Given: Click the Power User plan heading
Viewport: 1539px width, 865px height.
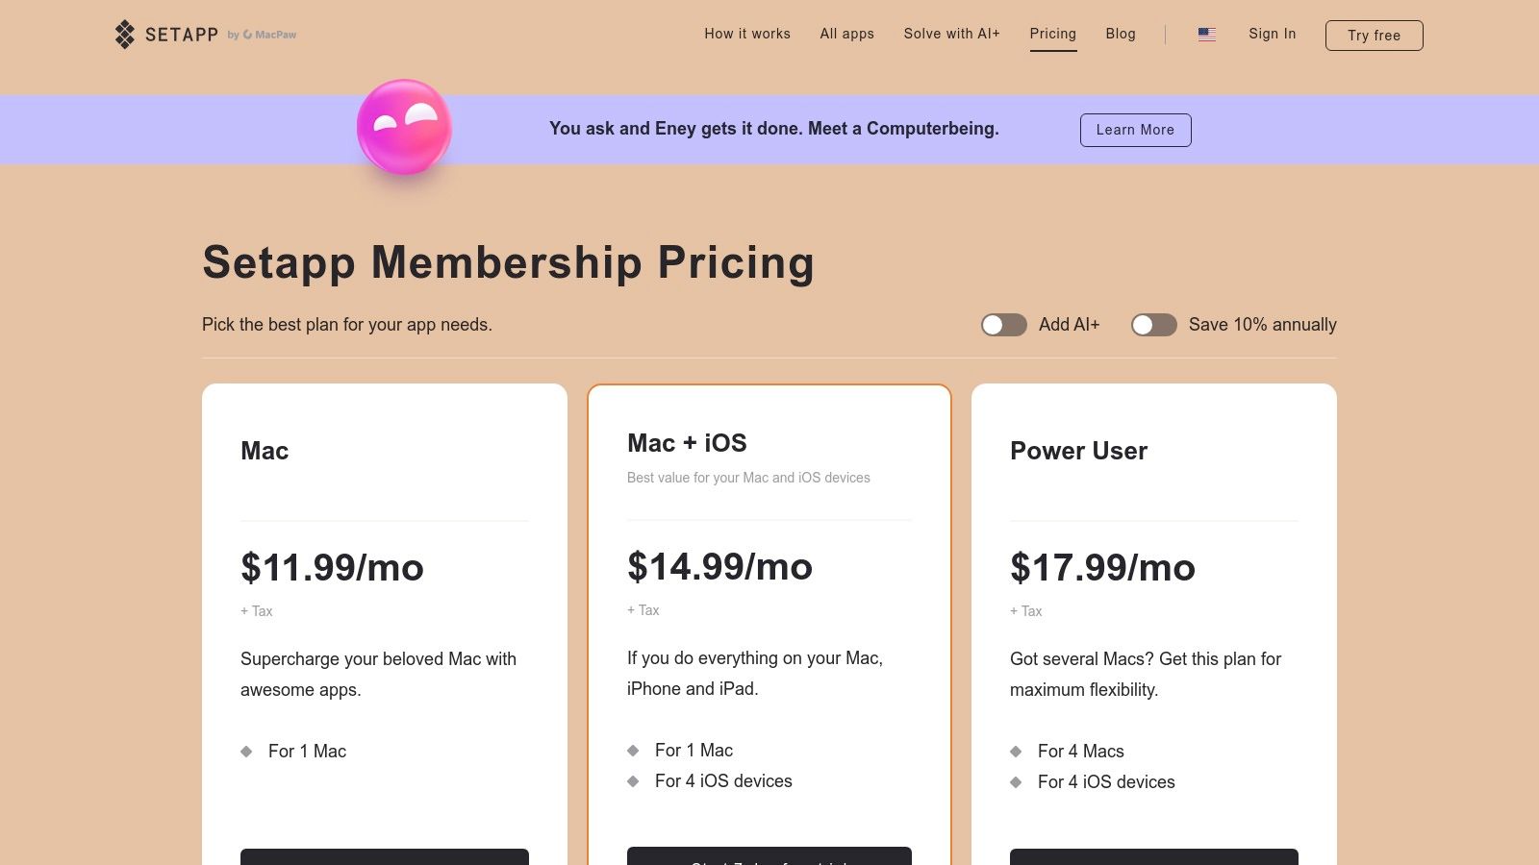Looking at the screenshot, I should pyautogui.click(x=1078, y=451).
